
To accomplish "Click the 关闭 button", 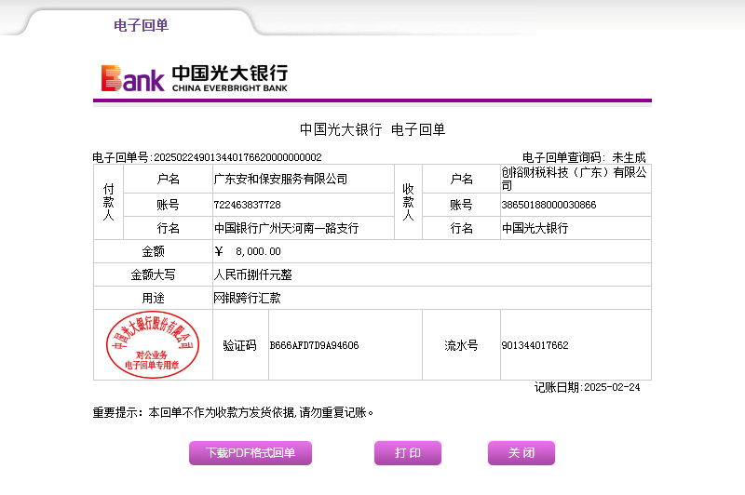I will click(521, 453).
